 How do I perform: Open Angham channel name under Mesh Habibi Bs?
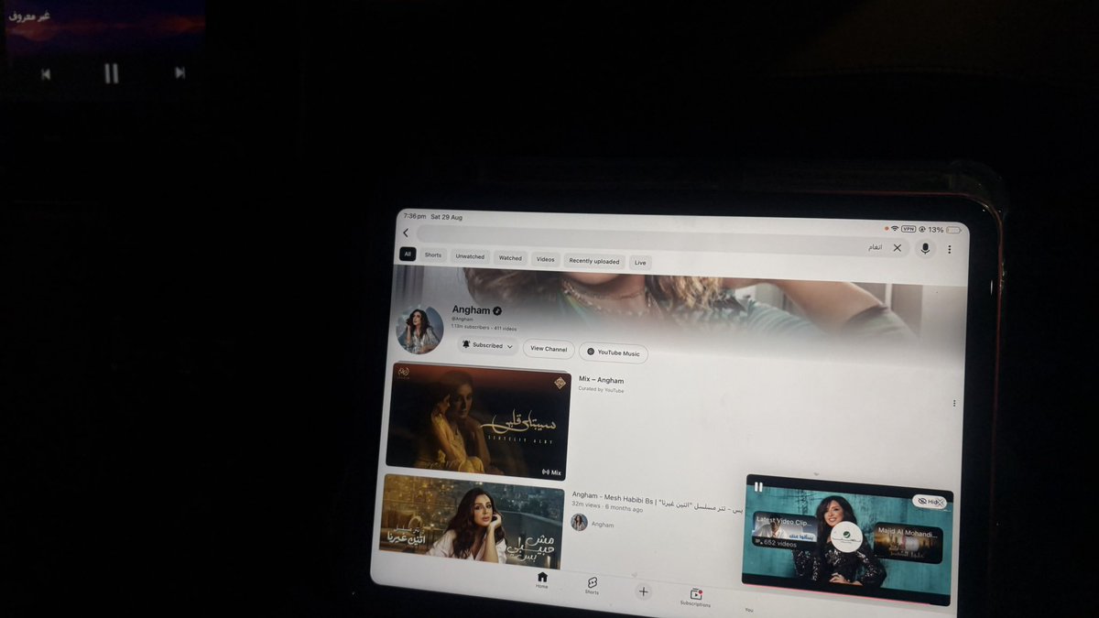[x=603, y=525]
